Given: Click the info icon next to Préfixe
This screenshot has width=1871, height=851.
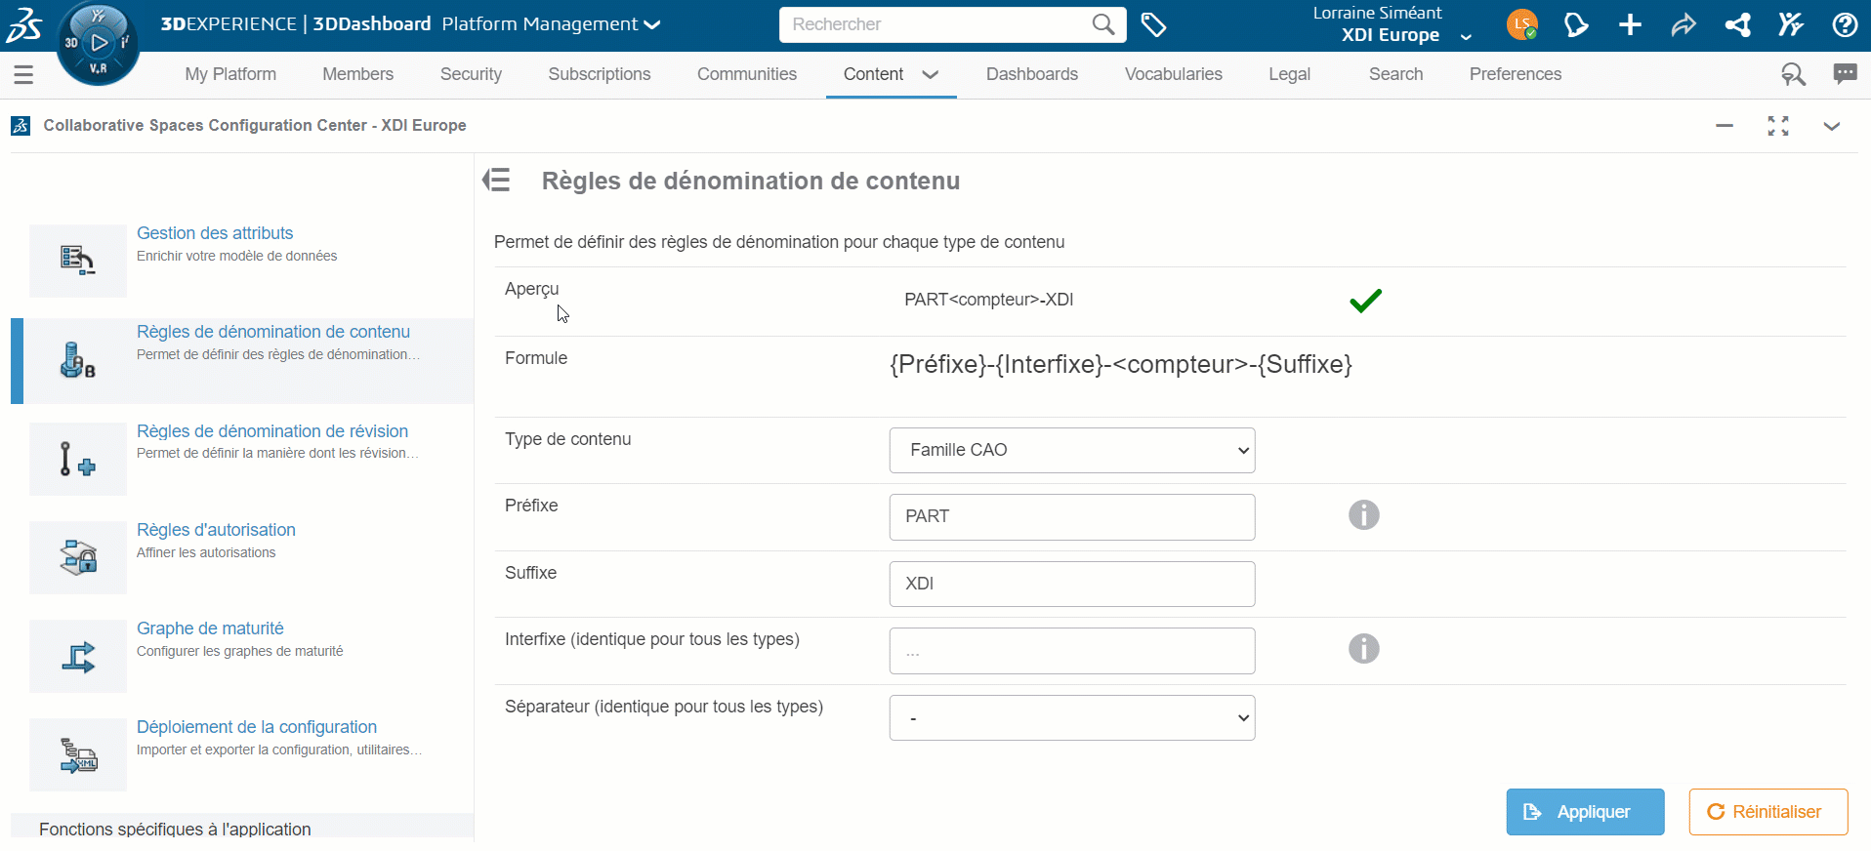Looking at the screenshot, I should [x=1363, y=515].
